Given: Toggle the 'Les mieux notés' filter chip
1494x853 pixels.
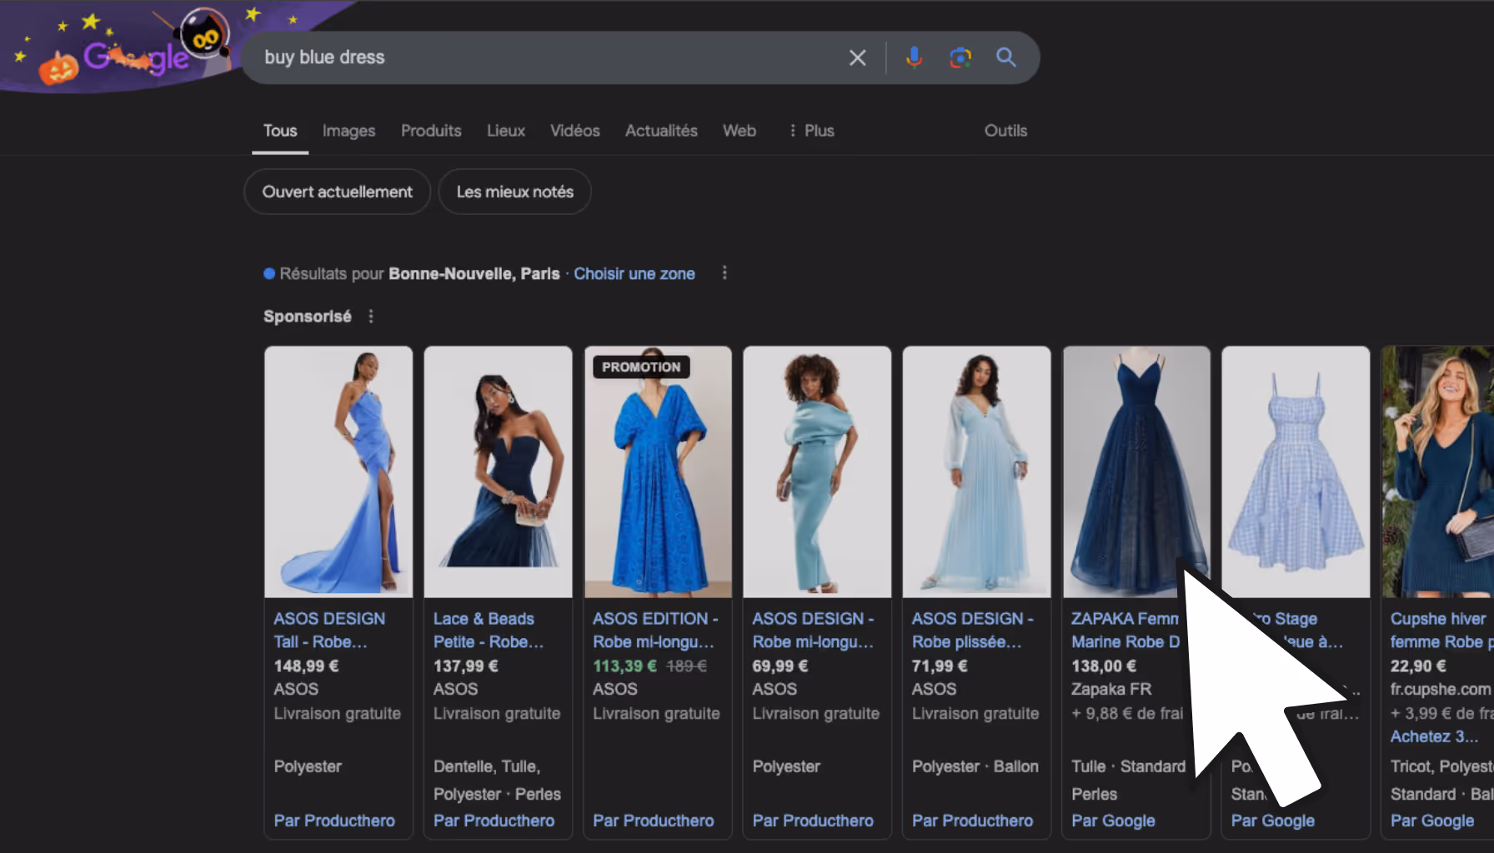Looking at the screenshot, I should 514,192.
